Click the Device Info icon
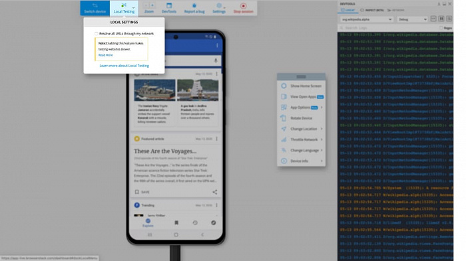The image size is (466, 261). pos(284,161)
